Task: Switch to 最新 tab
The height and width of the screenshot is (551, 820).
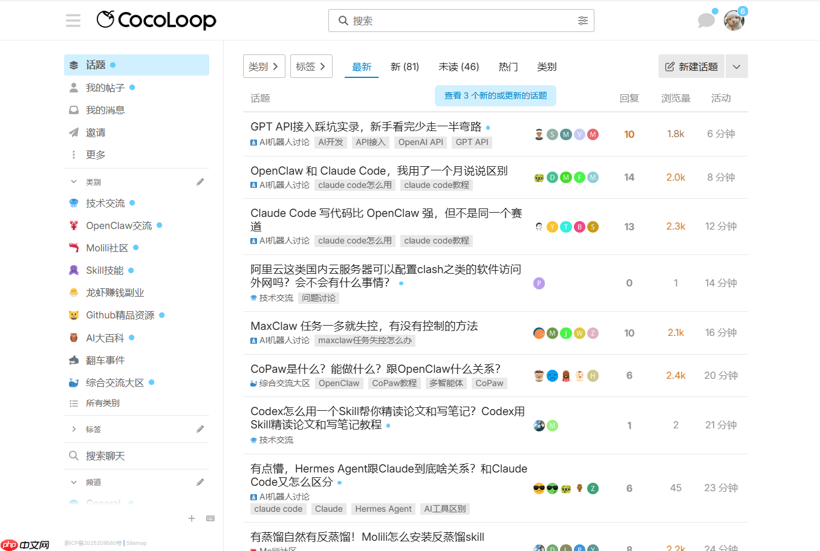Action: 362,66
